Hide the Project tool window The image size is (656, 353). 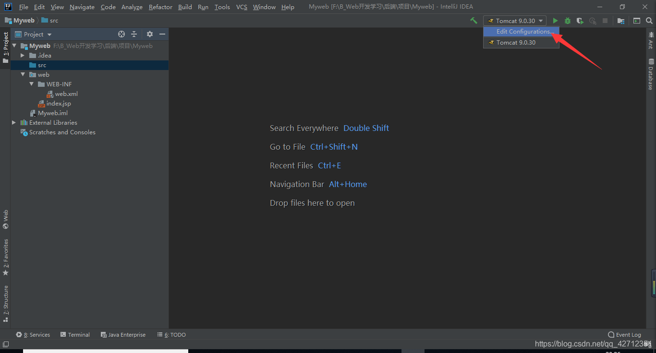tap(162, 34)
